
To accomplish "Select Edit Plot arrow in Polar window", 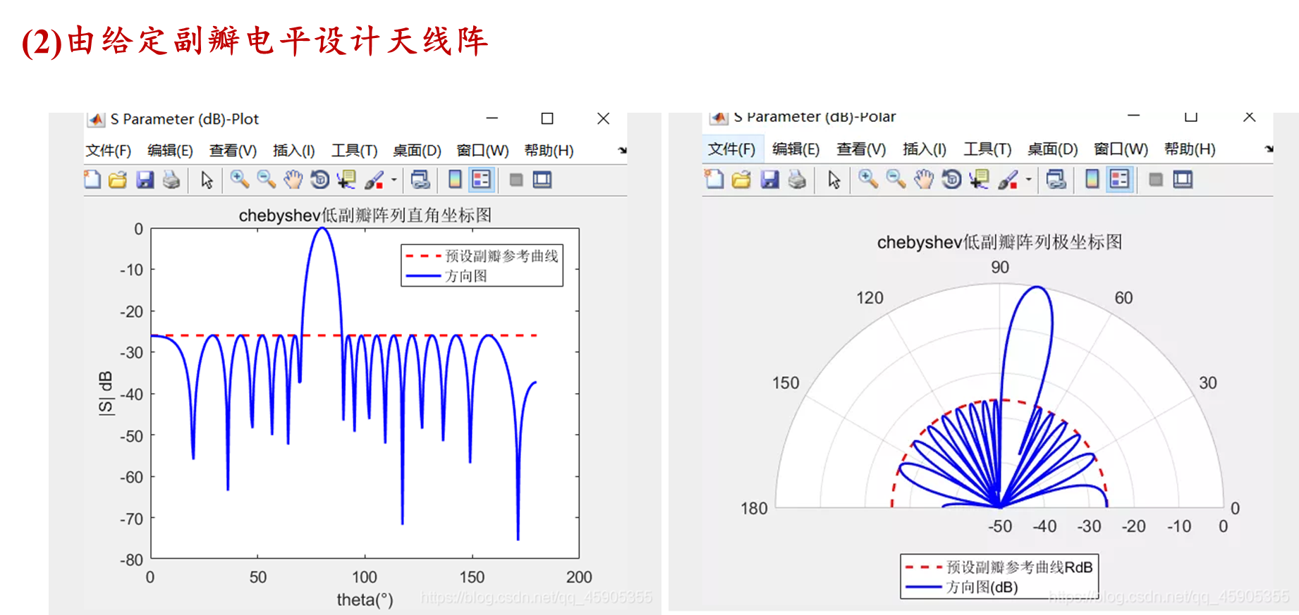I will [x=834, y=179].
